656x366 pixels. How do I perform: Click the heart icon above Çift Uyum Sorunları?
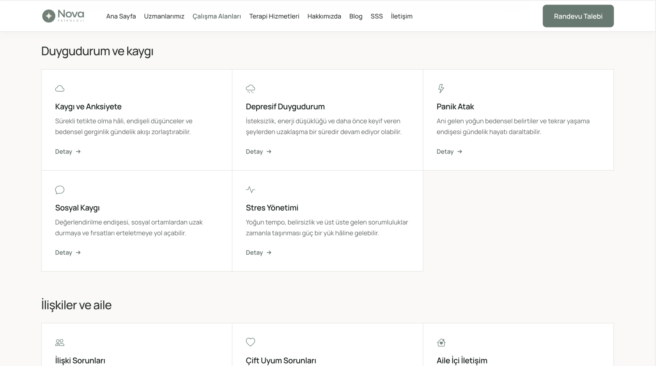click(251, 342)
